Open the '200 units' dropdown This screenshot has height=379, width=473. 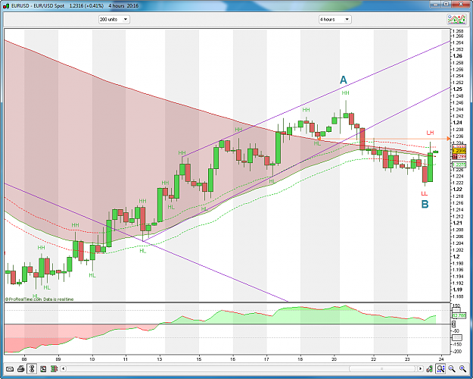[x=114, y=20]
